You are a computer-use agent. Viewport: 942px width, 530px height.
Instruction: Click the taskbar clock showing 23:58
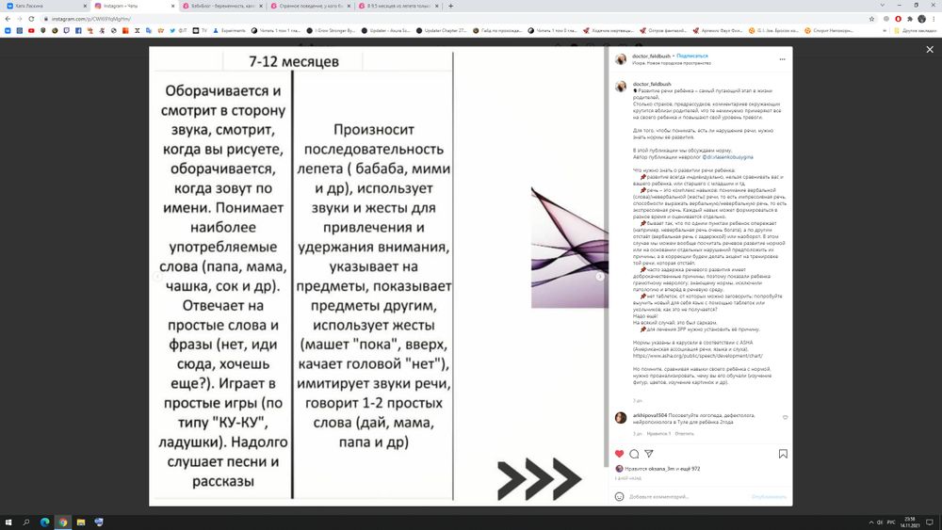click(x=910, y=522)
